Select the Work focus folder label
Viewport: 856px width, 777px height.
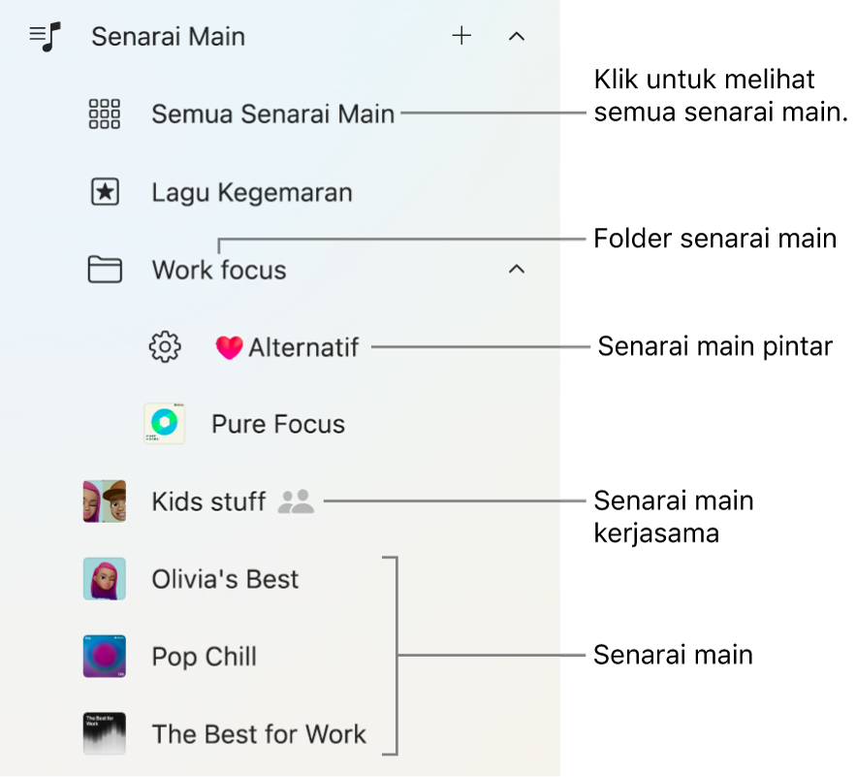pos(219,270)
